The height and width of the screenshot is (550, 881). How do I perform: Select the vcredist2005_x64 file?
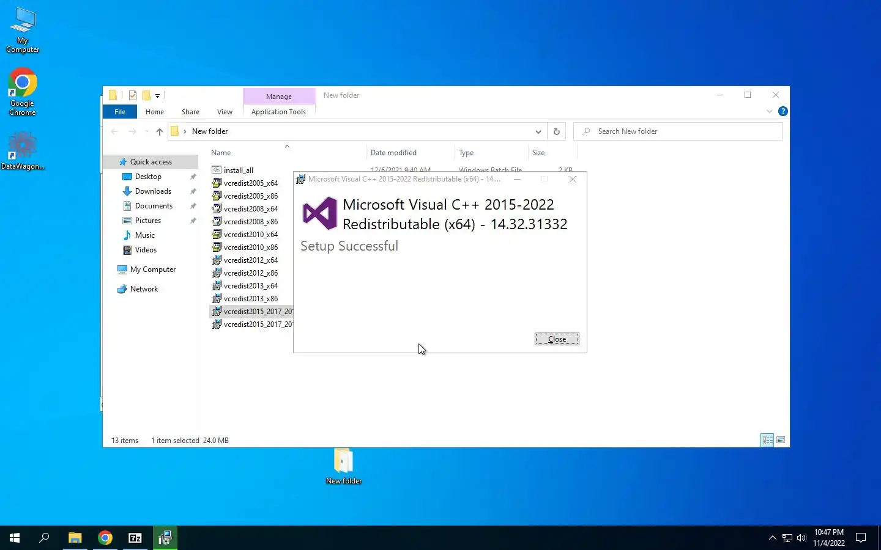250,183
